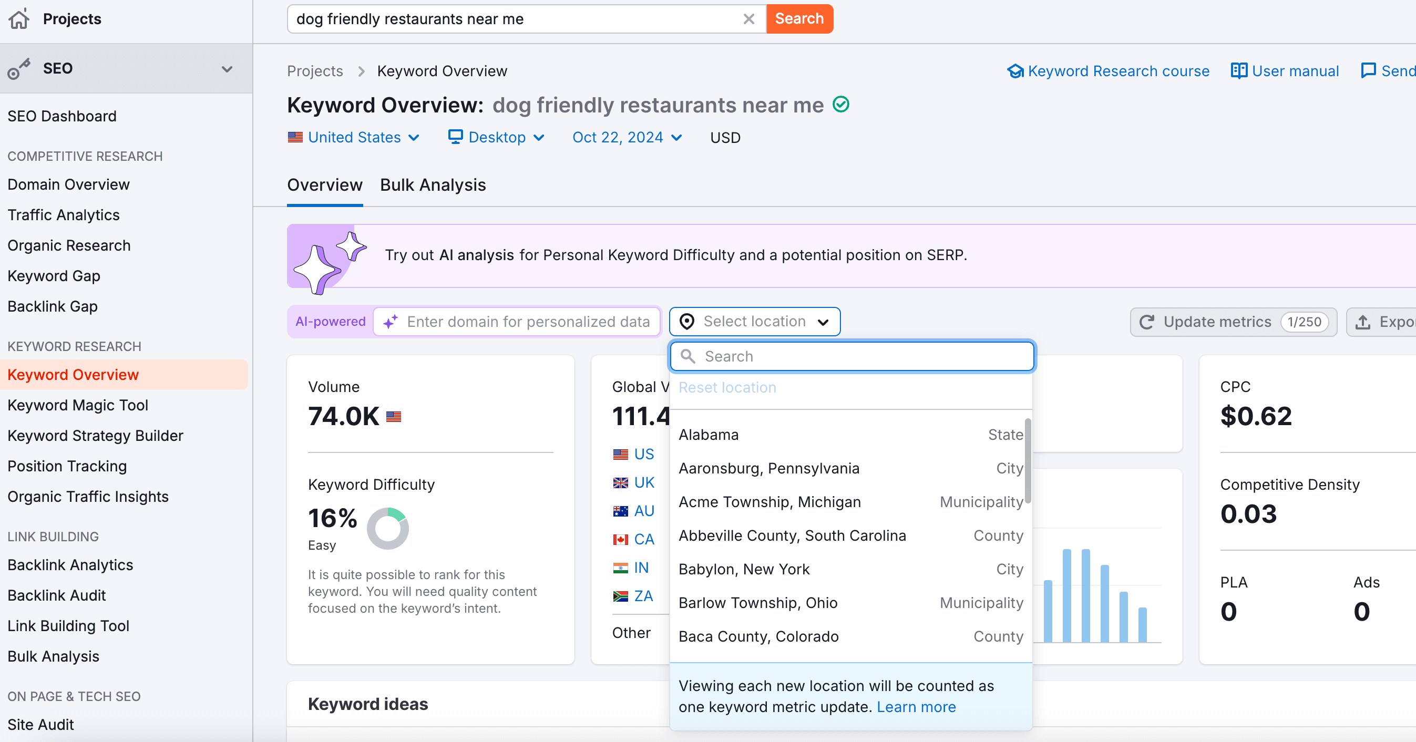The image size is (1416, 742).
Task: Switch to the Bulk Analysis tab
Action: tap(433, 185)
